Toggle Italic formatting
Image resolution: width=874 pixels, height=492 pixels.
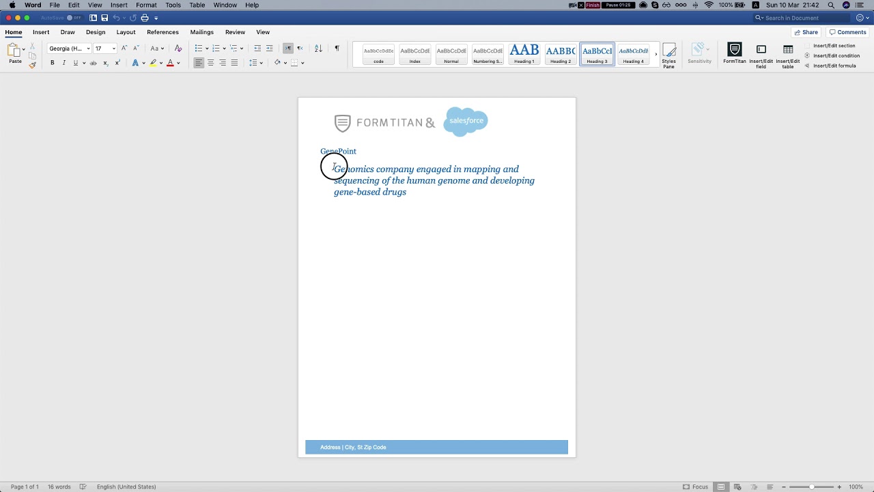[x=64, y=63]
